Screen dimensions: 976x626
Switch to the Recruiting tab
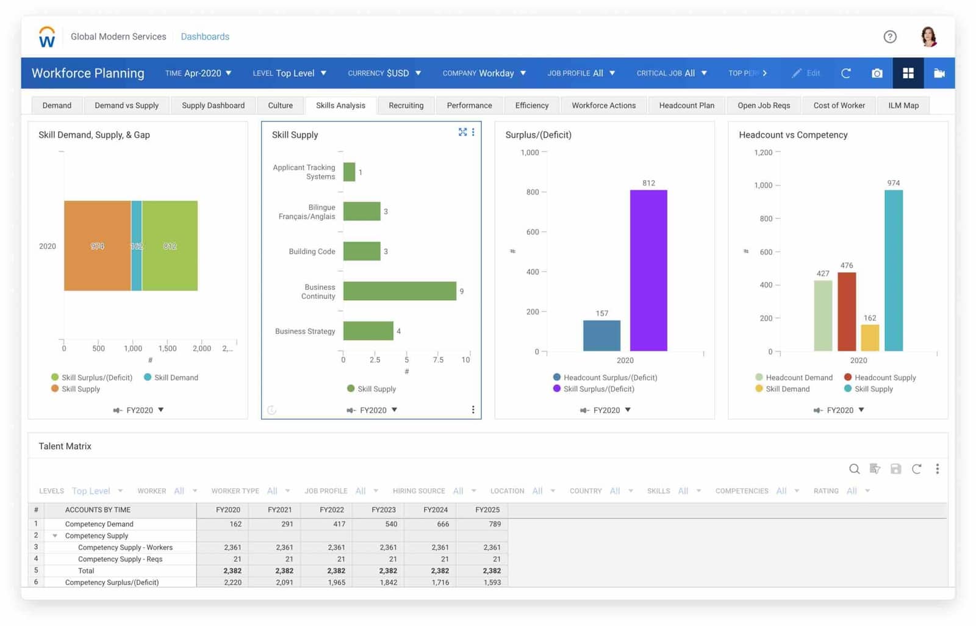tap(406, 105)
